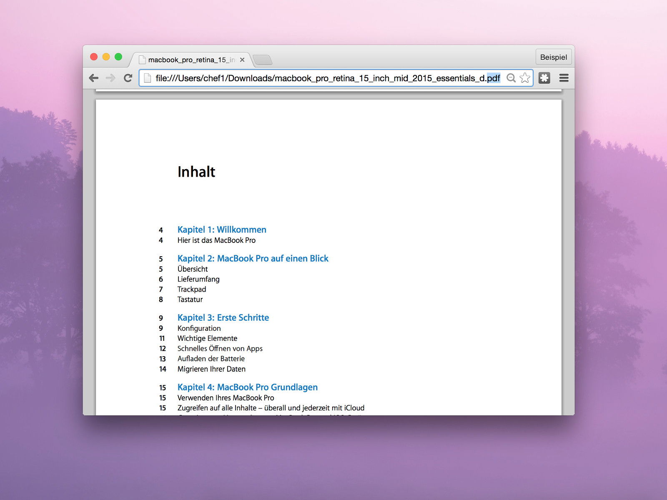Click the Konfiguration entry
This screenshot has height=500, width=667.
click(x=199, y=328)
